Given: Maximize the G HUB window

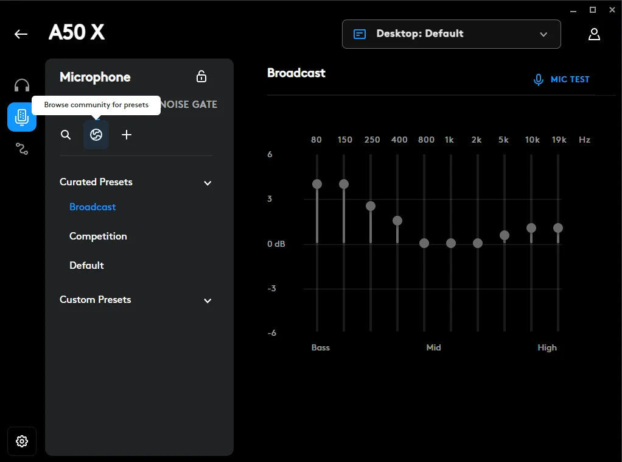Looking at the screenshot, I should click(593, 10).
